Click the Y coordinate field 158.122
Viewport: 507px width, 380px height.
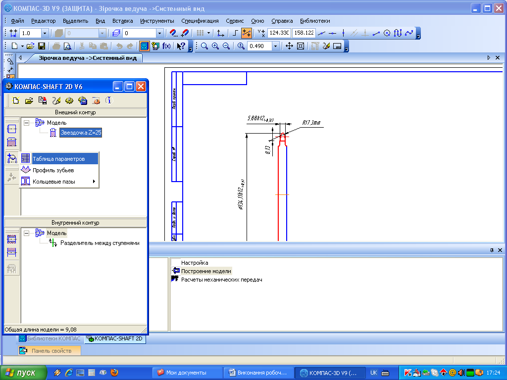coord(304,33)
